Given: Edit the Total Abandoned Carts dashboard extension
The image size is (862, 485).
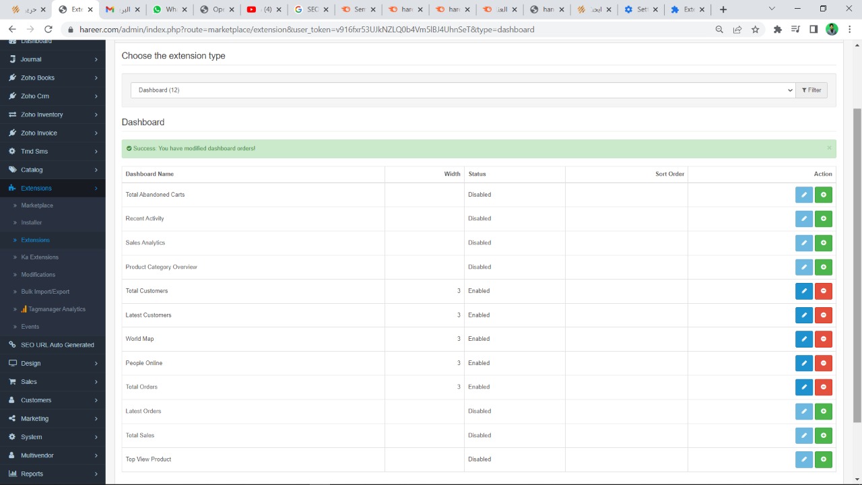Looking at the screenshot, I should 804,195.
